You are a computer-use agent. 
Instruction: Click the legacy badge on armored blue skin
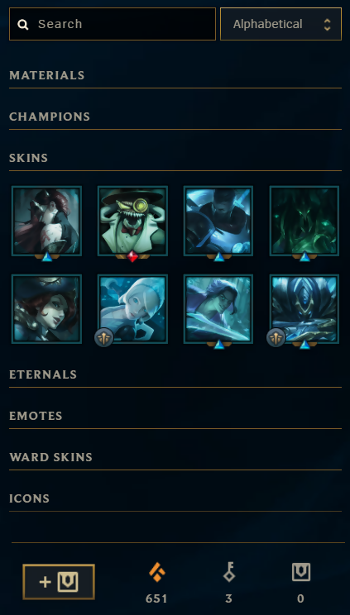click(276, 338)
